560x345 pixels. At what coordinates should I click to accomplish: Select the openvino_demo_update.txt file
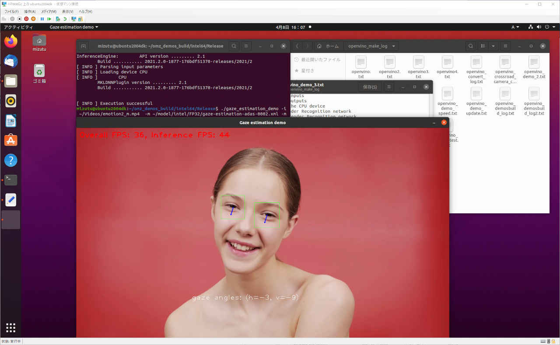tap(476, 101)
